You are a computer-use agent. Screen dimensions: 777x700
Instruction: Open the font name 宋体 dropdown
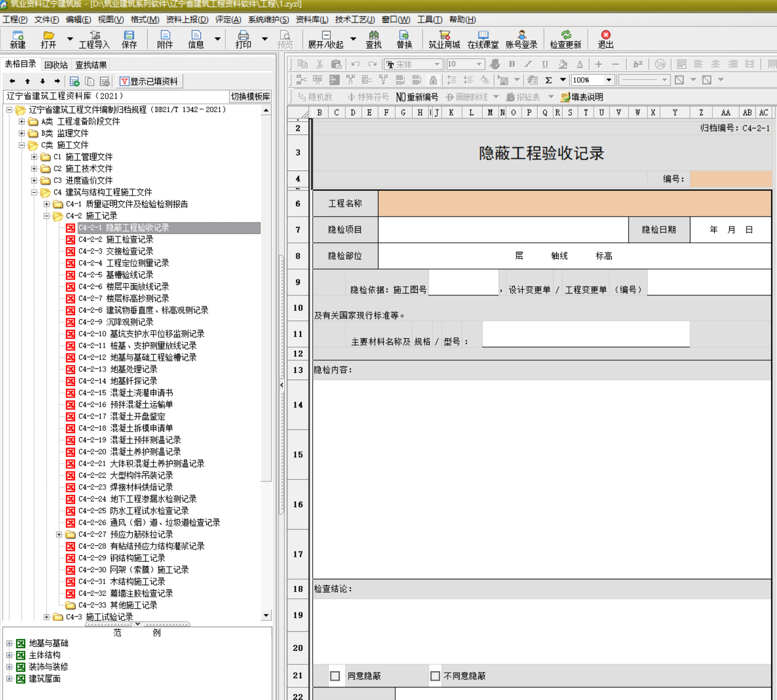(437, 64)
